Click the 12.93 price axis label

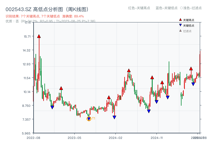click(x=27, y=64)
